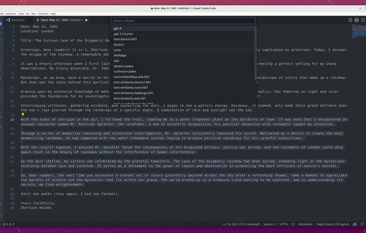Choose text-similarity-babbage-001 model

[x=183, y=93]
